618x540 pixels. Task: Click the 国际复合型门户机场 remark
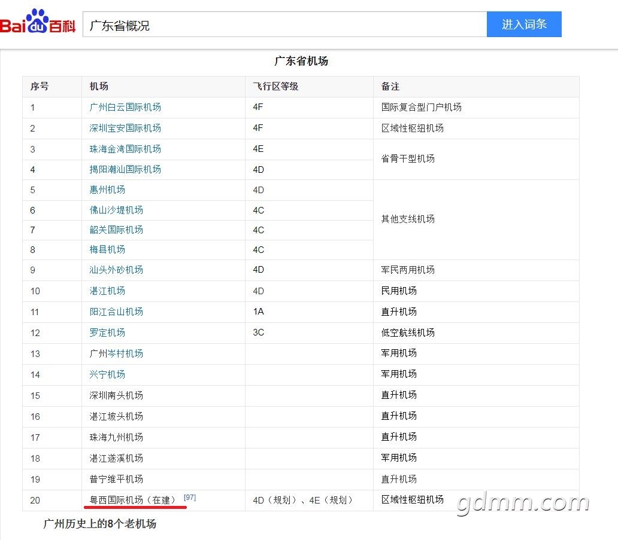coord(422,107)
